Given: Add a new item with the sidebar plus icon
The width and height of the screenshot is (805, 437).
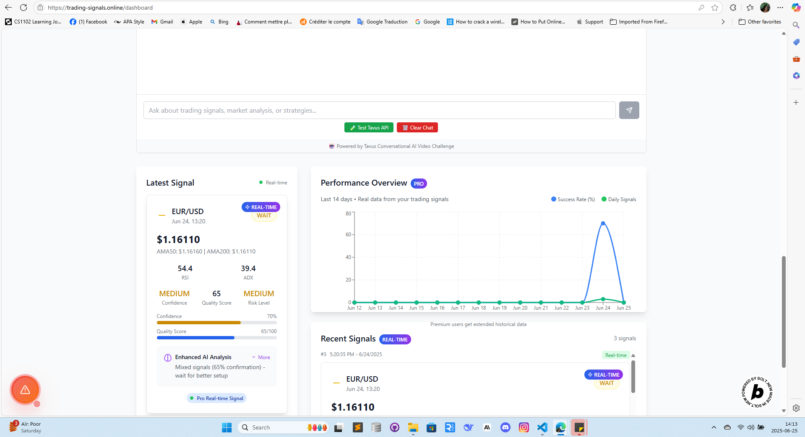Looking at the screenshot, I should tap(796, 102).
